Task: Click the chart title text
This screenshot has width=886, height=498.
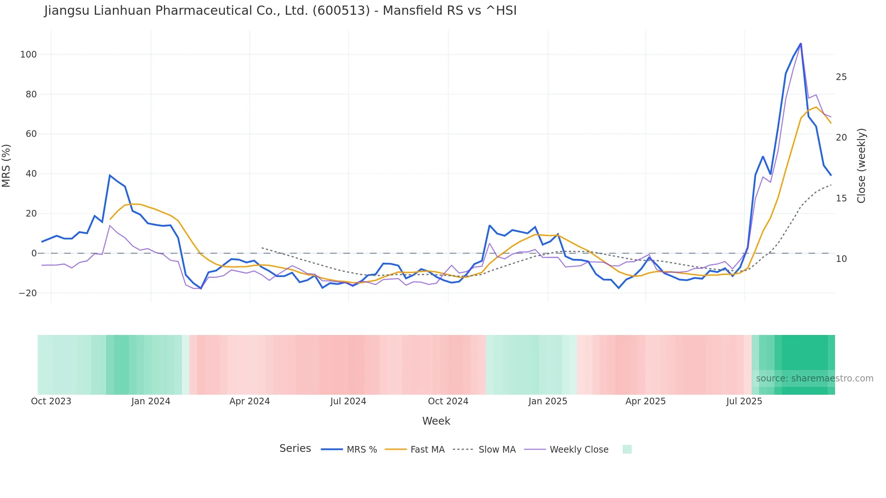Action: (x=280, y=11)
